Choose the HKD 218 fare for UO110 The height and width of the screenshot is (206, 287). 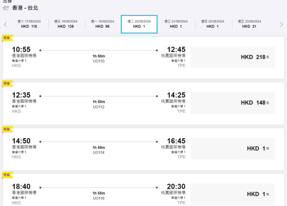[232, 57]
